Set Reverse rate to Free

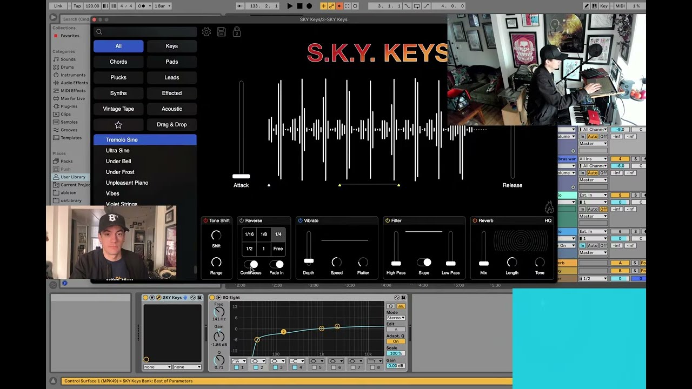[x=278, y=249]
